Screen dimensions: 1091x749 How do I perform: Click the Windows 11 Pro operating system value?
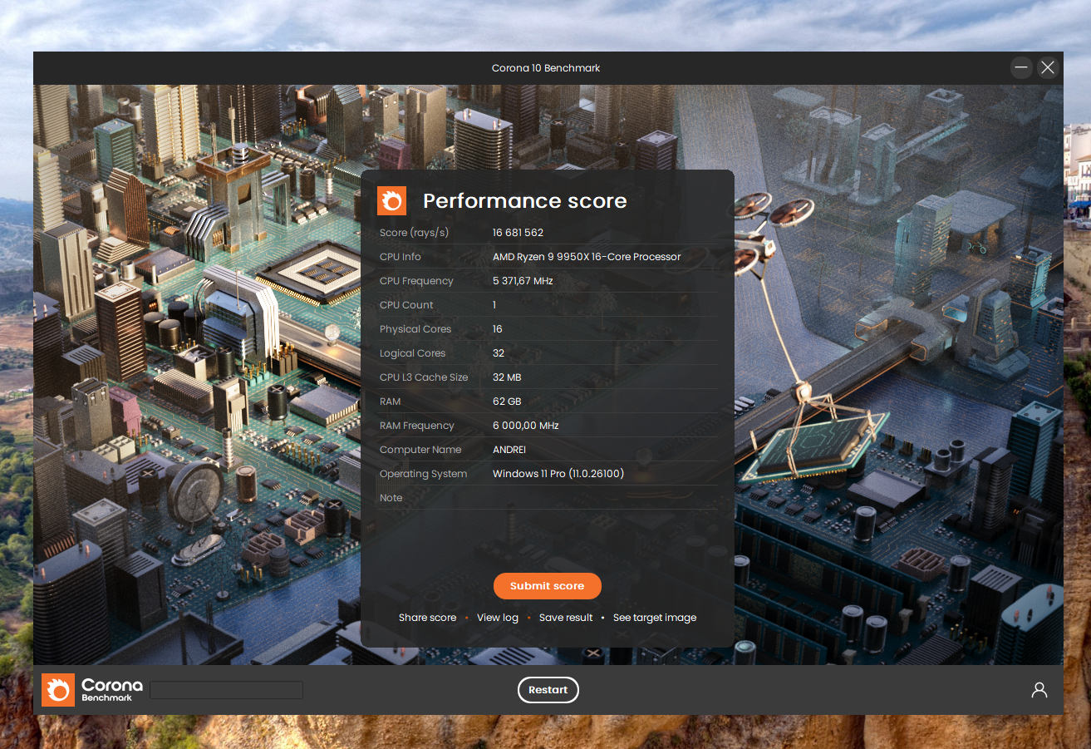[x=558, y=474]
